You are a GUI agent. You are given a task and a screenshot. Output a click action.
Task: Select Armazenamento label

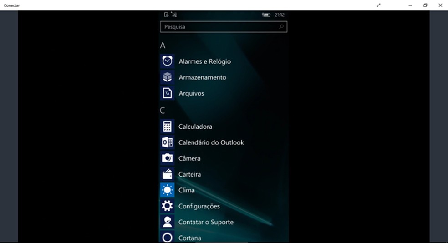point(202,77)
